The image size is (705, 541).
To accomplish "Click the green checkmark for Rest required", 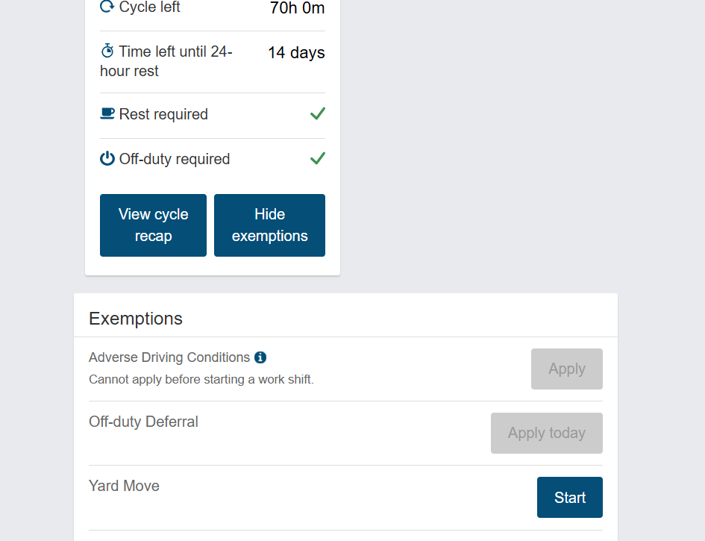I will [x=317, y=113].
